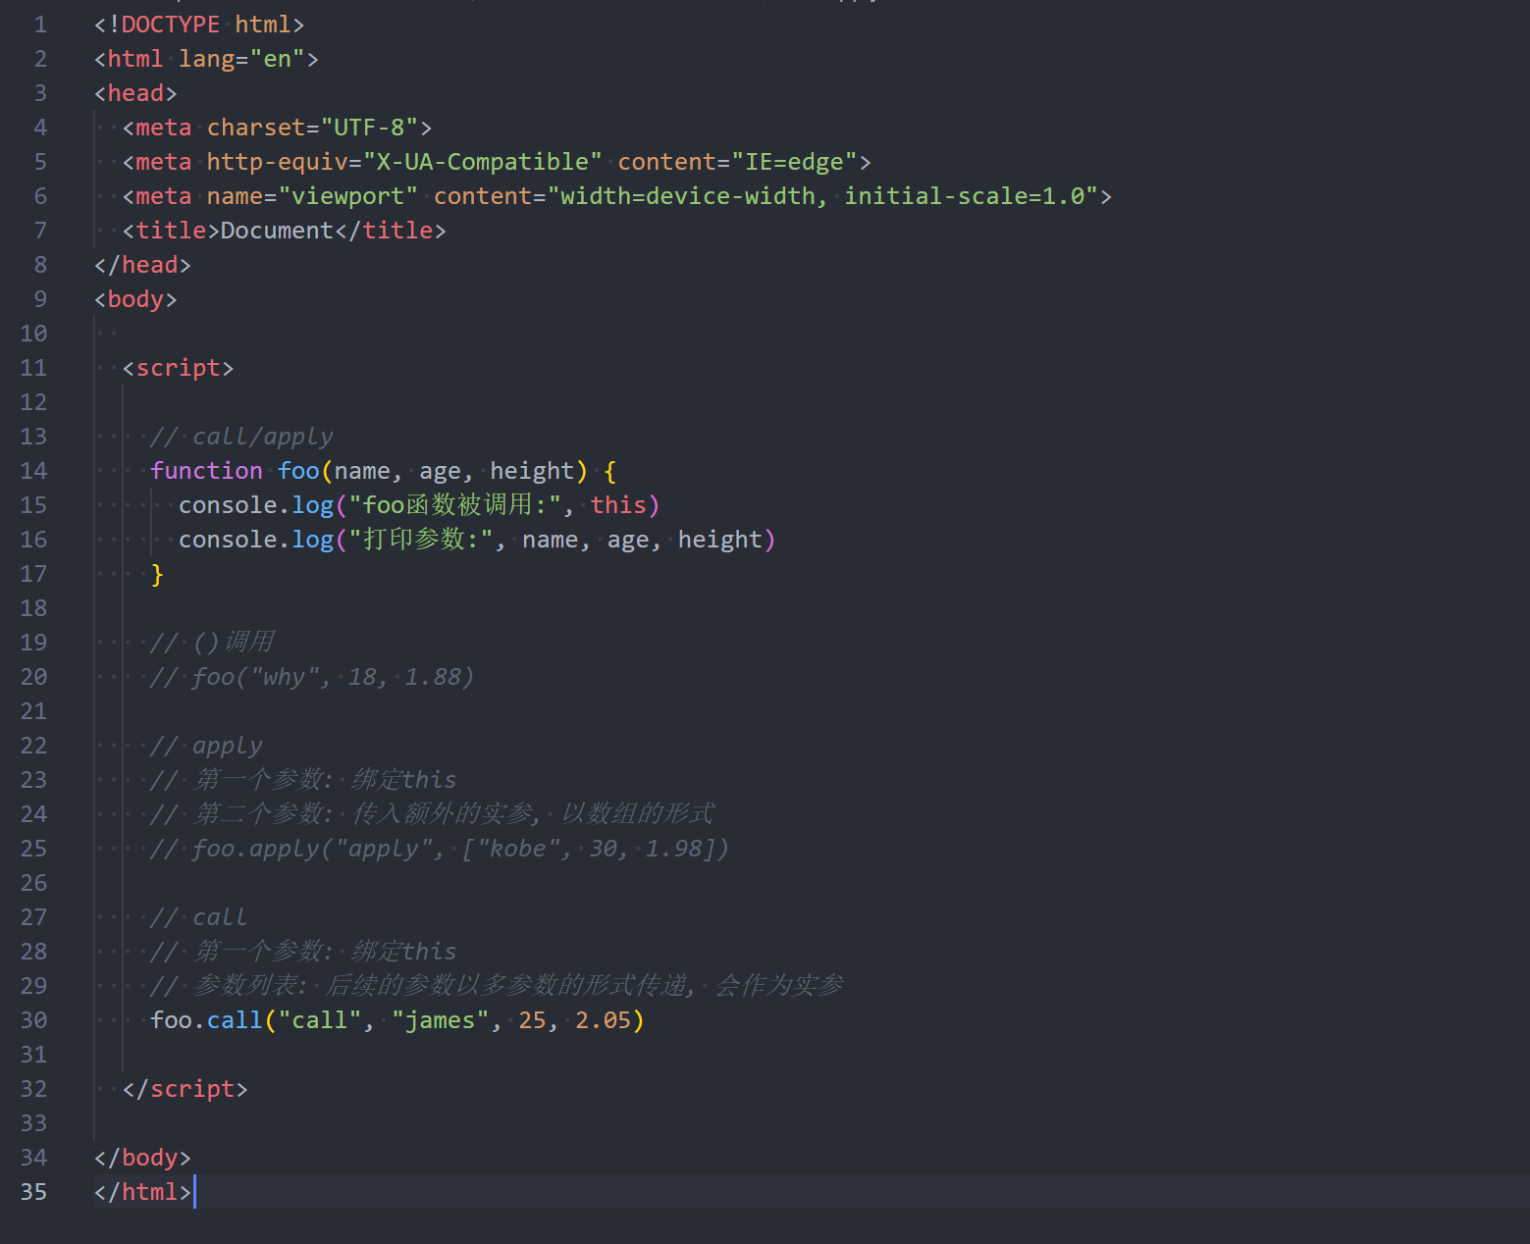Click the call method in foo.call
Image resolution: width=1530 pixels, height=1244 pixels.
coord(235,1020)
